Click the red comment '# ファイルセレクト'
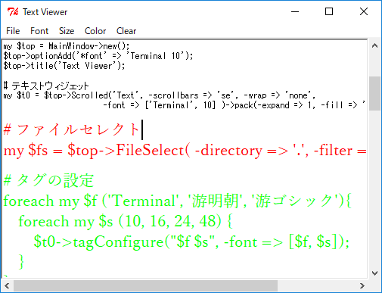The width and height of the screenshot is (382, 293). (x=71, y=129)
